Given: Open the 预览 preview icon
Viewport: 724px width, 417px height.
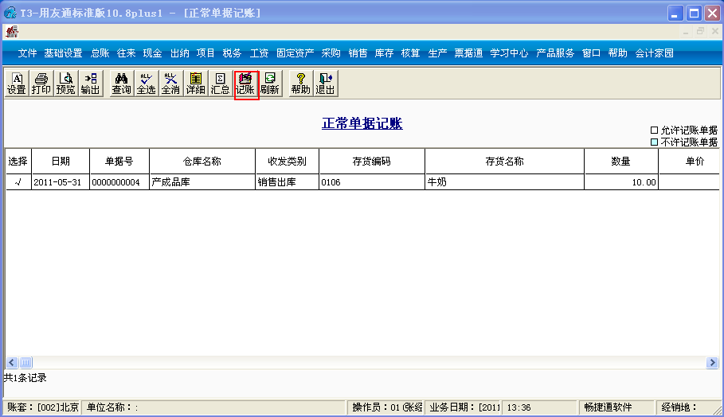Looking at the screenshot, I should pyautogui.click(x=65, y=84).
